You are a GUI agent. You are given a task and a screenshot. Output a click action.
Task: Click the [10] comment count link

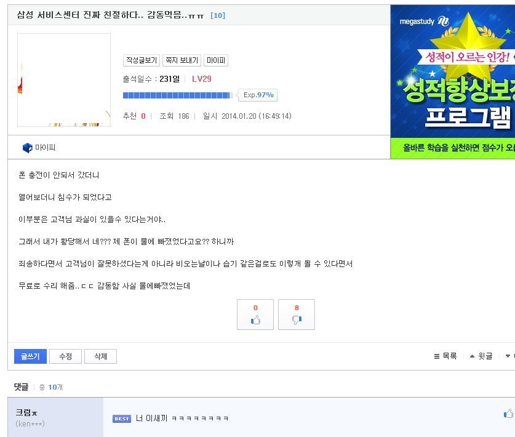(x=218, y=15)
